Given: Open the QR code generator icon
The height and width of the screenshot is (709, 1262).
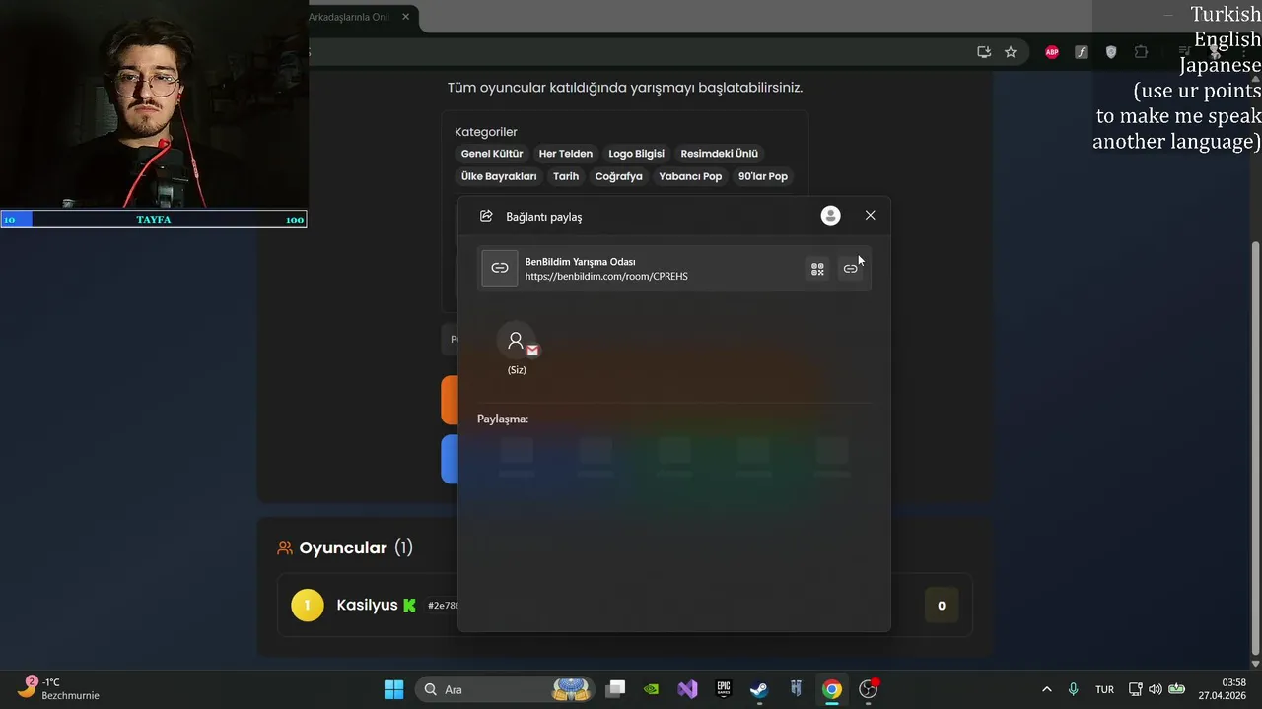Looking at the screenshot, I should (x=817, y=269).
